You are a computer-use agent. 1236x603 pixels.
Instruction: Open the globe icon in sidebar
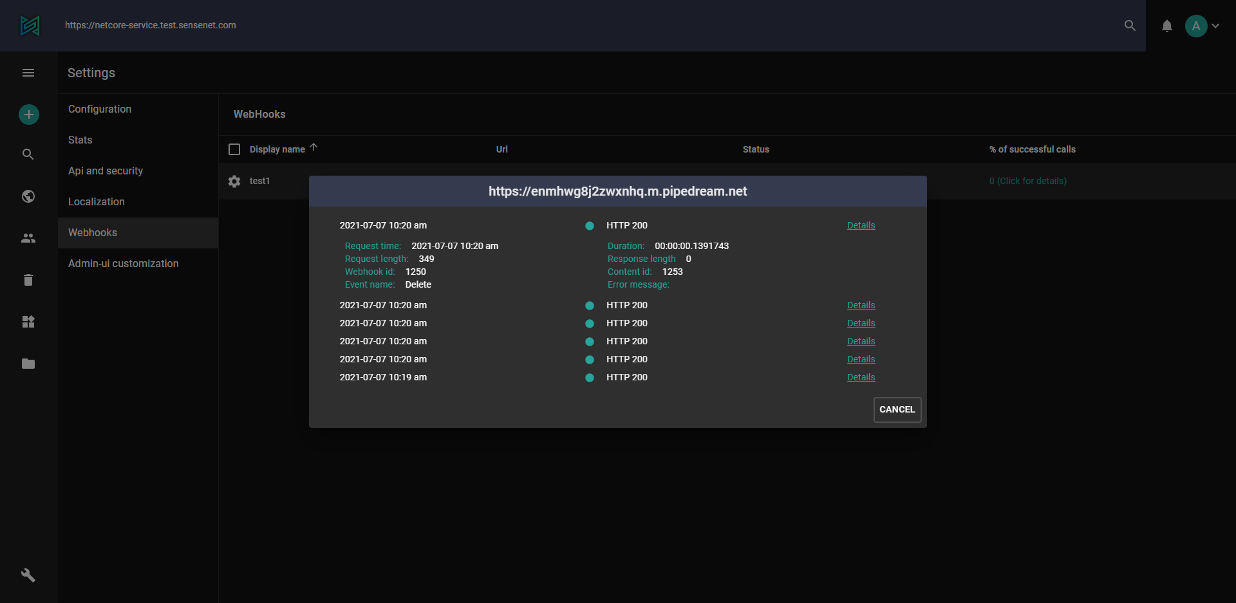point(28,196)
